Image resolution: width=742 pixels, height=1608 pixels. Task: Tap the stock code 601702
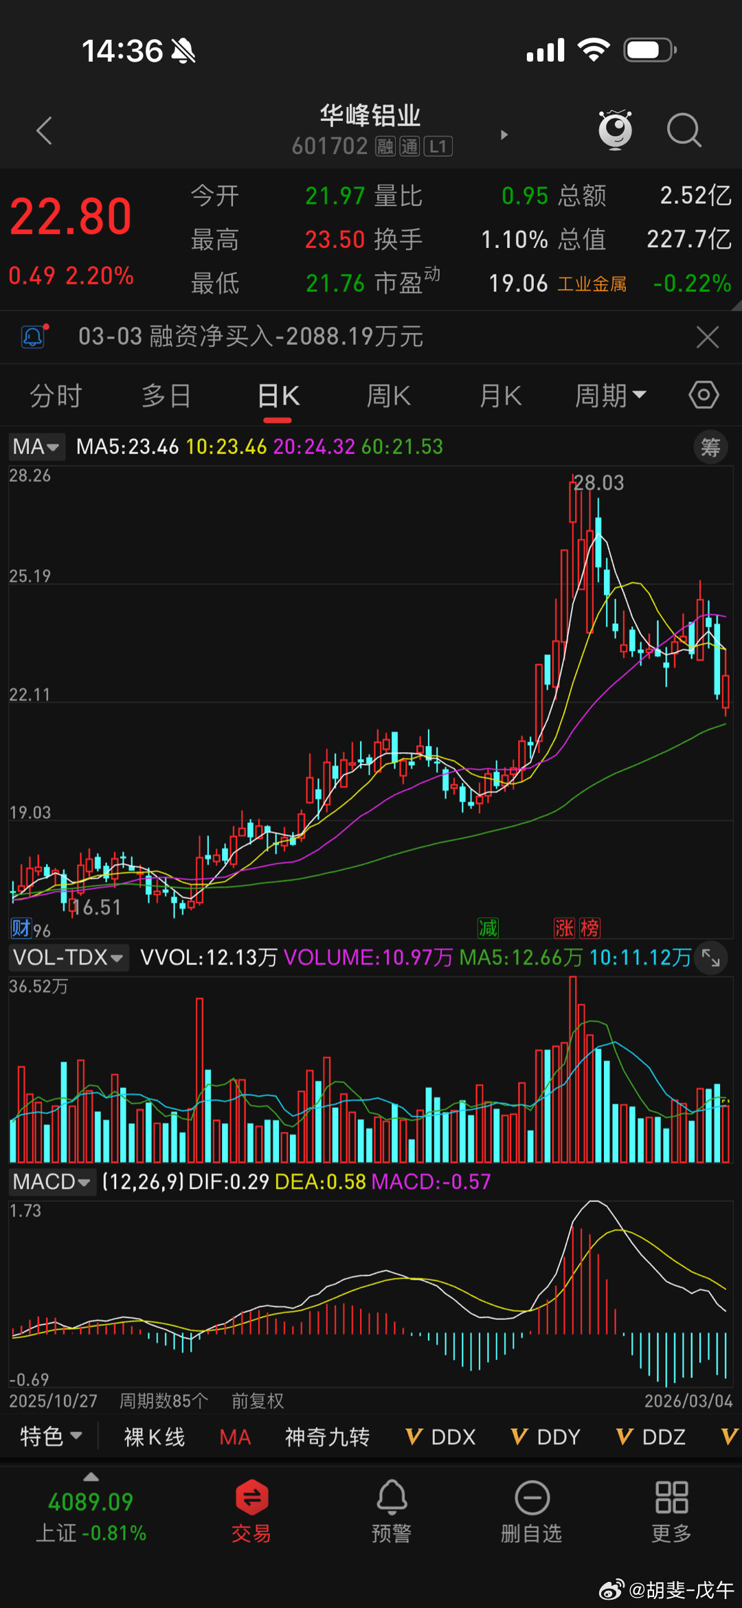(330, 146)
